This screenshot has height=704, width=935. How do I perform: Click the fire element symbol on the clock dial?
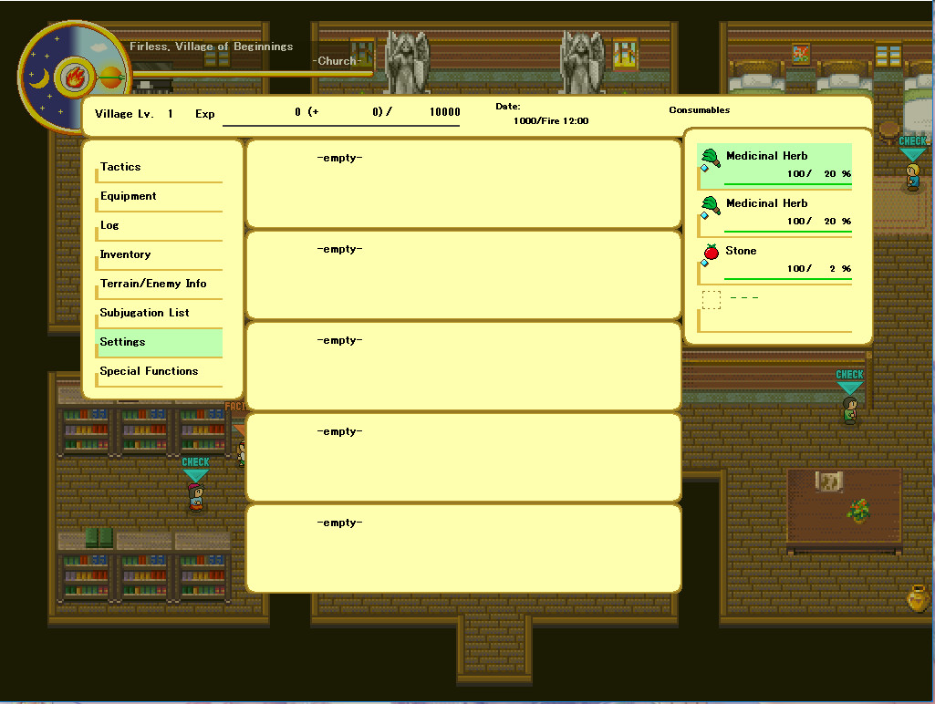(75, 77)
